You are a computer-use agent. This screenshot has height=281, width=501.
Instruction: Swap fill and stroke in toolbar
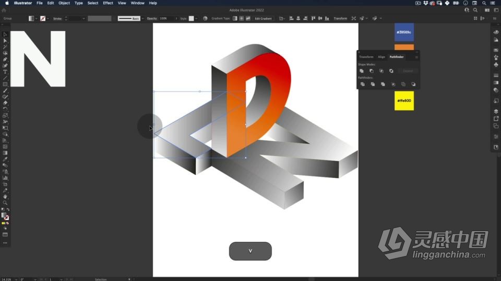[x=8, y=210]
